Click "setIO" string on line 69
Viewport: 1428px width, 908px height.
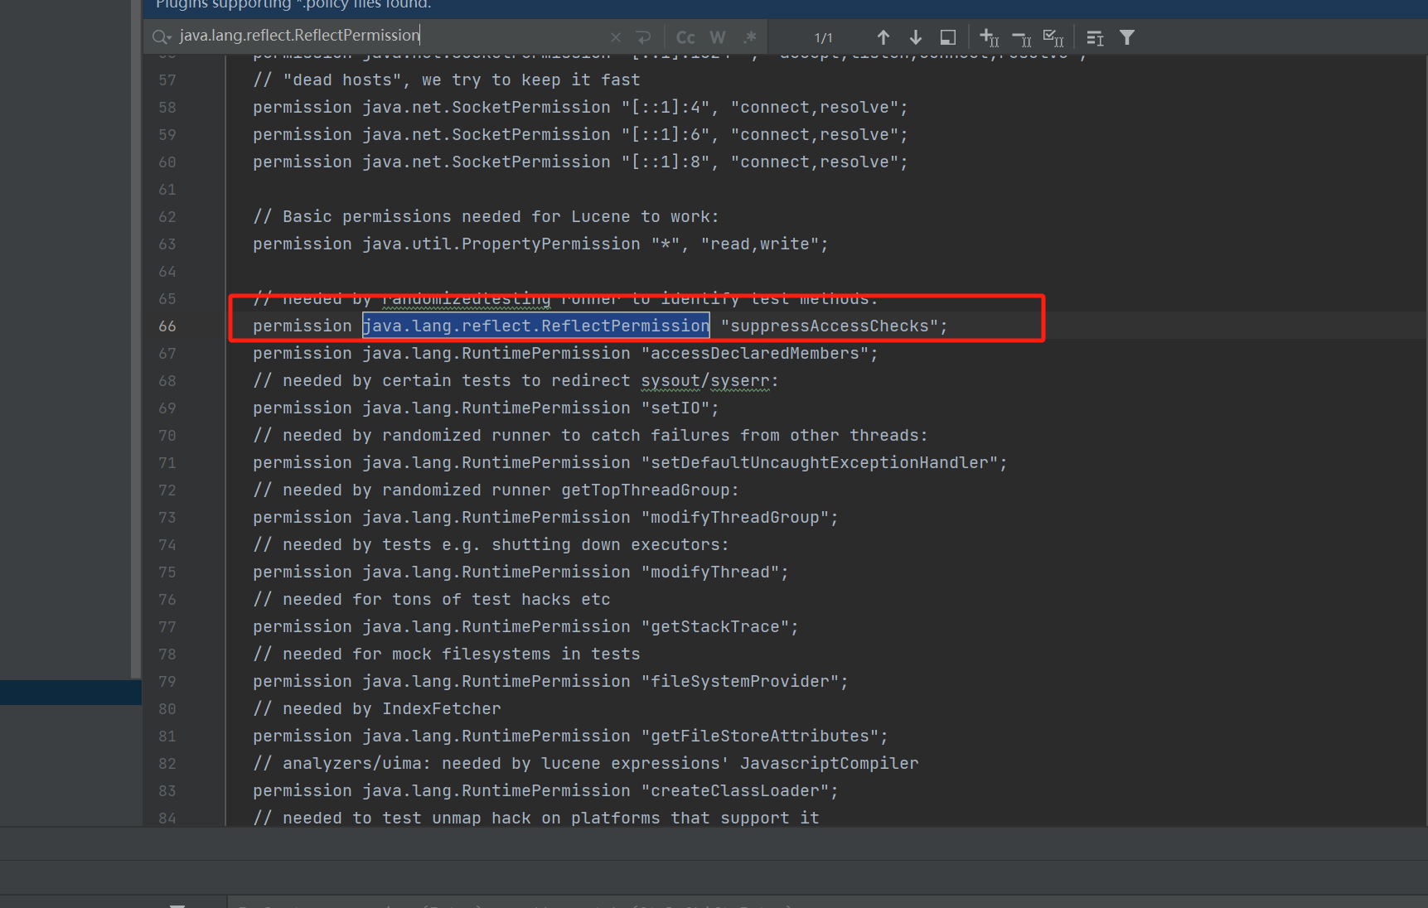(675, 408)
